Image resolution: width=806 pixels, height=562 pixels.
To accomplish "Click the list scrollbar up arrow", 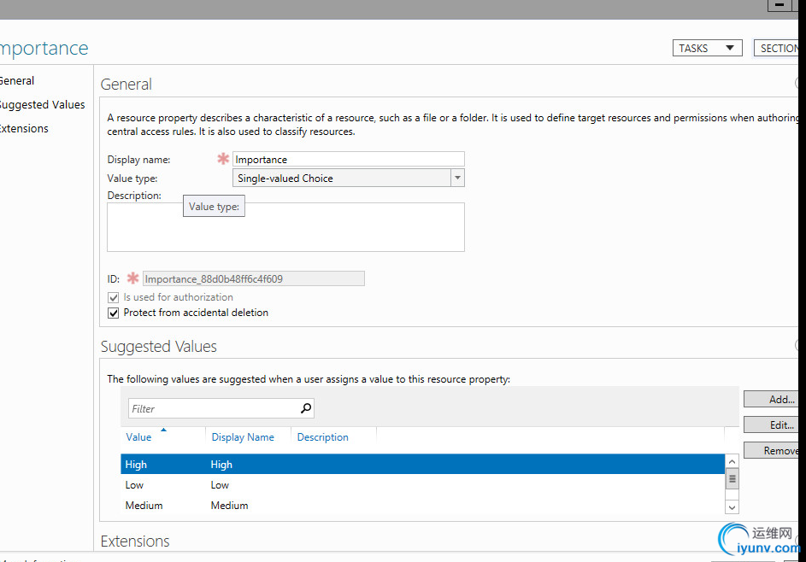I will coord(732,461).
